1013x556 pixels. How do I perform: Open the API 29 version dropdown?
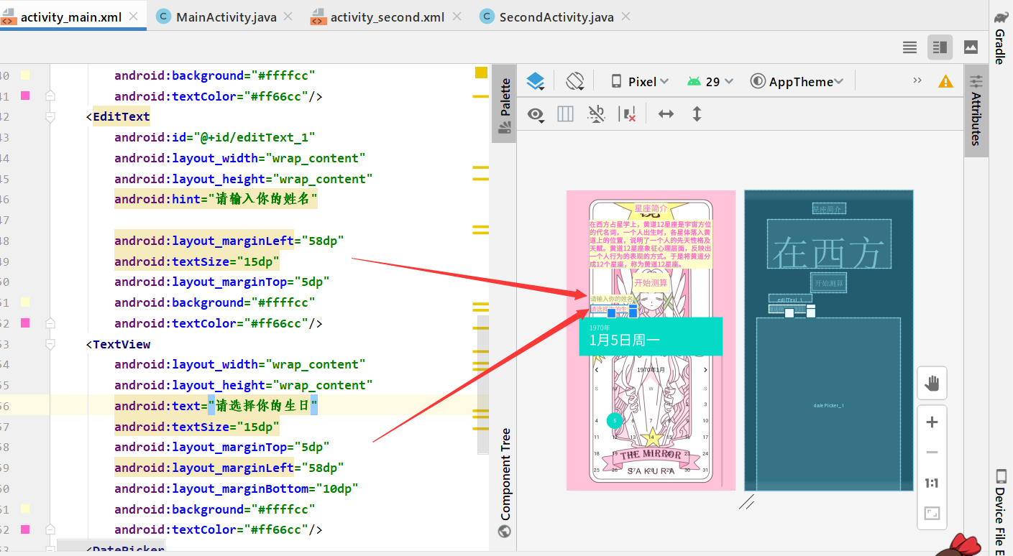tap(710, 81)
